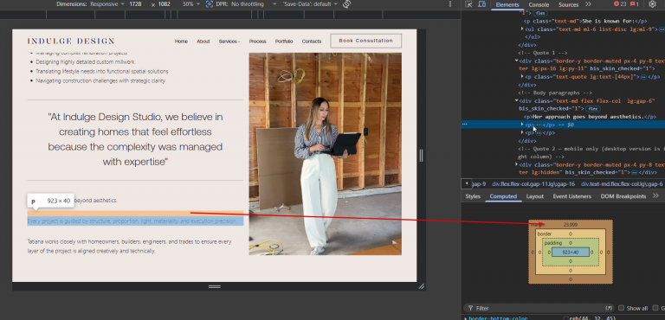Open DevTools settings gear
The height and width of the screenshot is (320, 665).
652,4
